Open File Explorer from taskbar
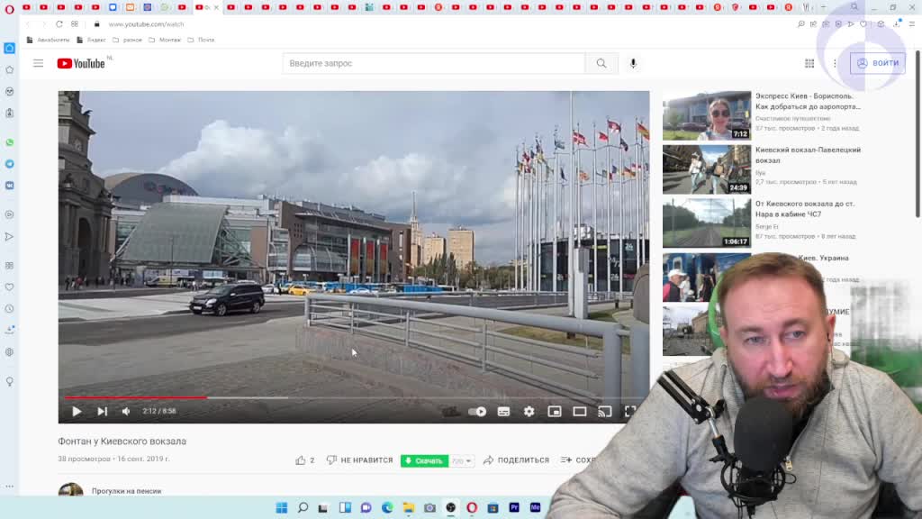922x519 pixels. [408, 507]
